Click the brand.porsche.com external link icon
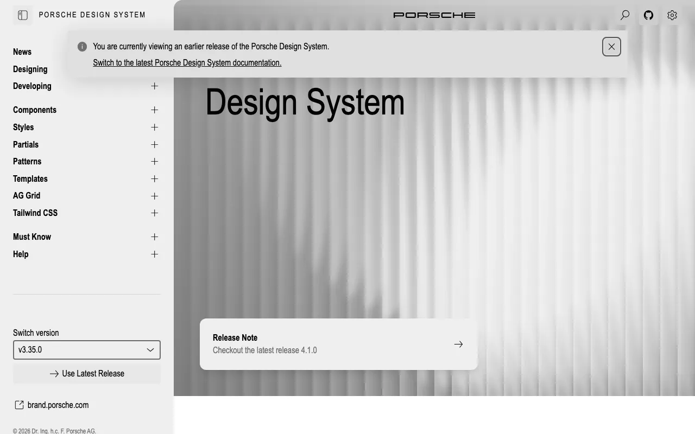Viewport: 695px width, 434px height. tap(19, 405)
